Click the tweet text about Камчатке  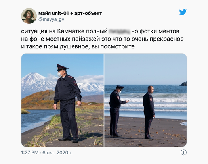click(x=102, y=39)
